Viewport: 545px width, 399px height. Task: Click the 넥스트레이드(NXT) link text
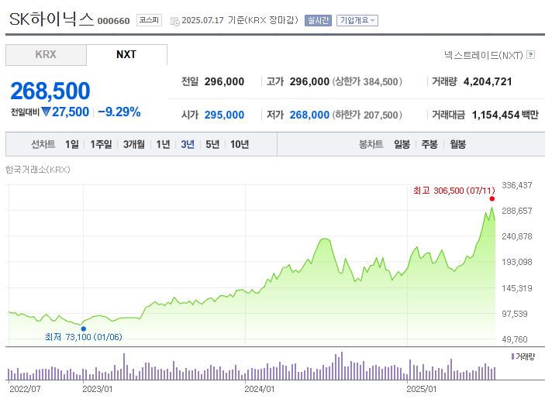point(484,55)
